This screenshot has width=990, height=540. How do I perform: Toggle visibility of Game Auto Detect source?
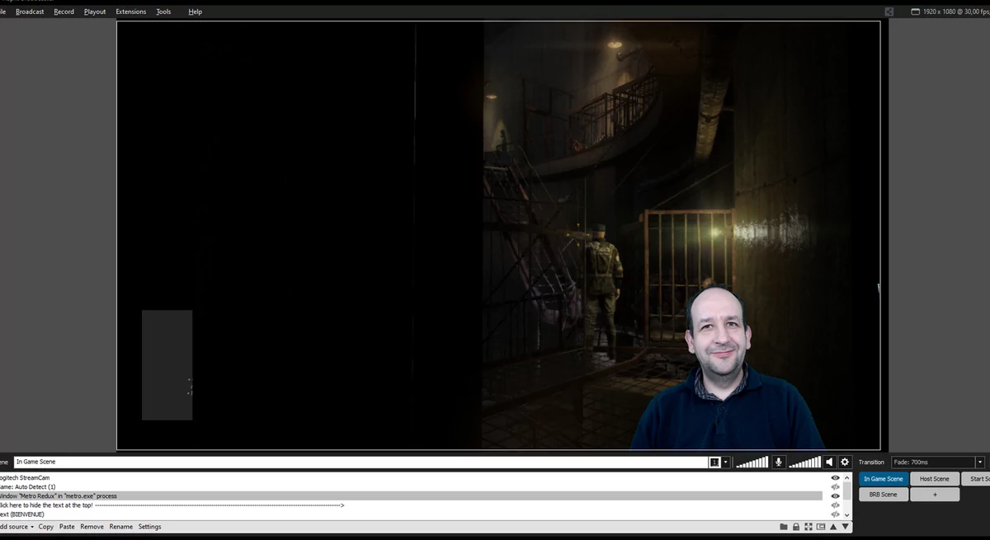click(x=835, y=487)
